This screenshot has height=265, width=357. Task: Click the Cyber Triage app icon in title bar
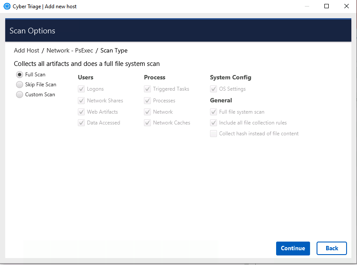click(7, 7)
